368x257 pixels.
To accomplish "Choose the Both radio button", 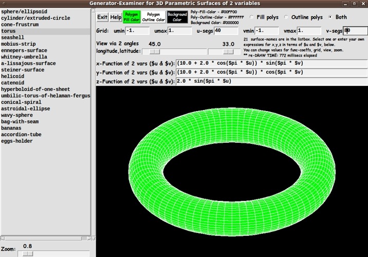I will pyautogui.click(x=329, y=17).
